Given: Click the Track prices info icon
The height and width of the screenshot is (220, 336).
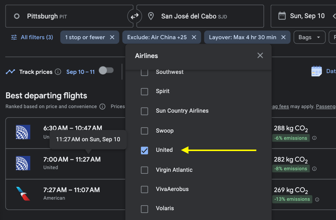Looking at the screenshot, I should pyautogui.click(x=58, y=72).
